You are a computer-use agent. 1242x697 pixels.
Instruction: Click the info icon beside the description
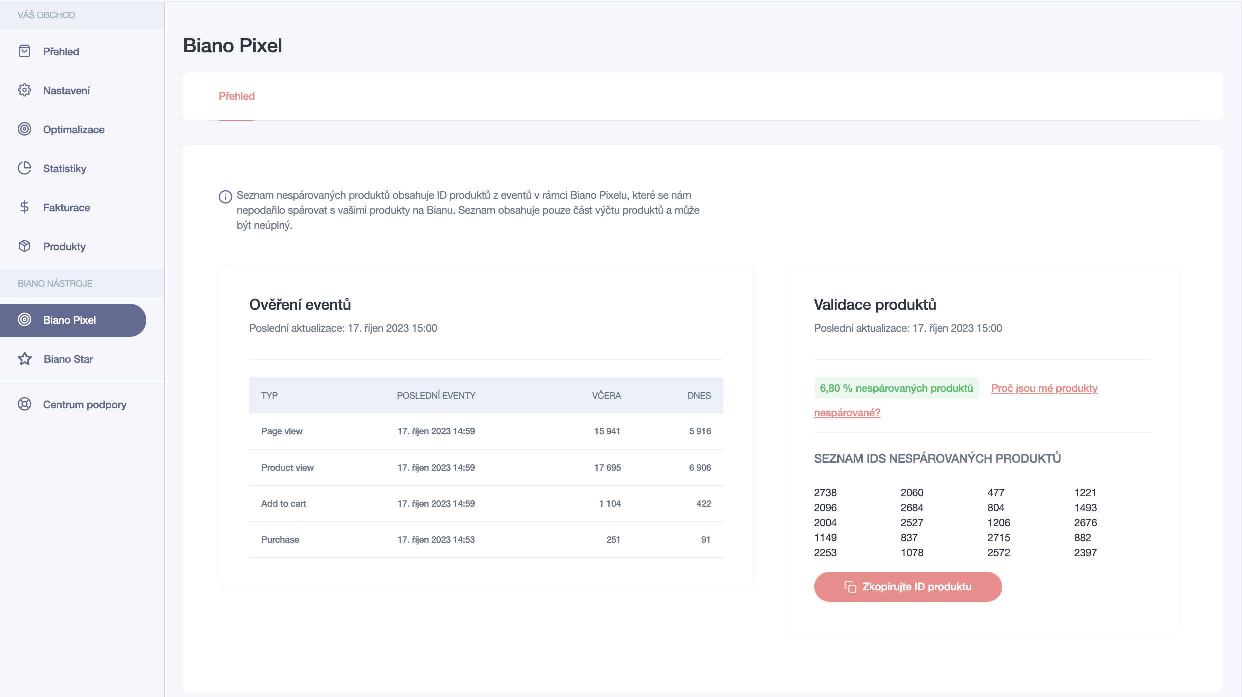tap(225, 197)
